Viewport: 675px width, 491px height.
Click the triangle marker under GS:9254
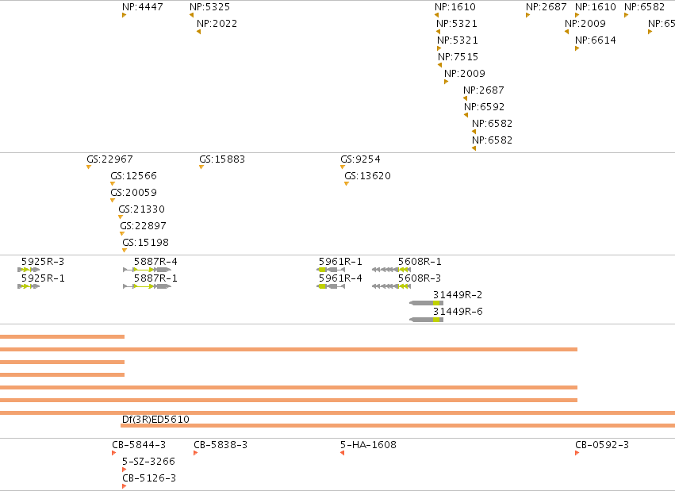[343, 167]
